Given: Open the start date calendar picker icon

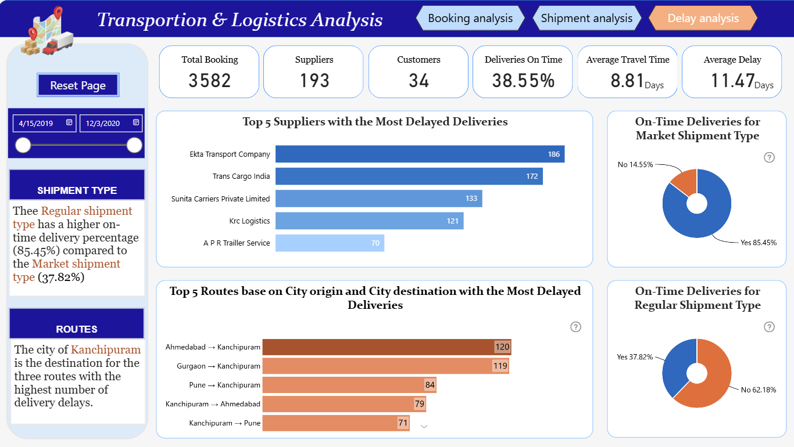Looking at the screenshot, I should point(69,122).
